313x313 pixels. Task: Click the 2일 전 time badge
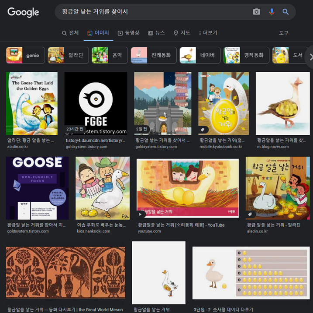tap(141, 129)
